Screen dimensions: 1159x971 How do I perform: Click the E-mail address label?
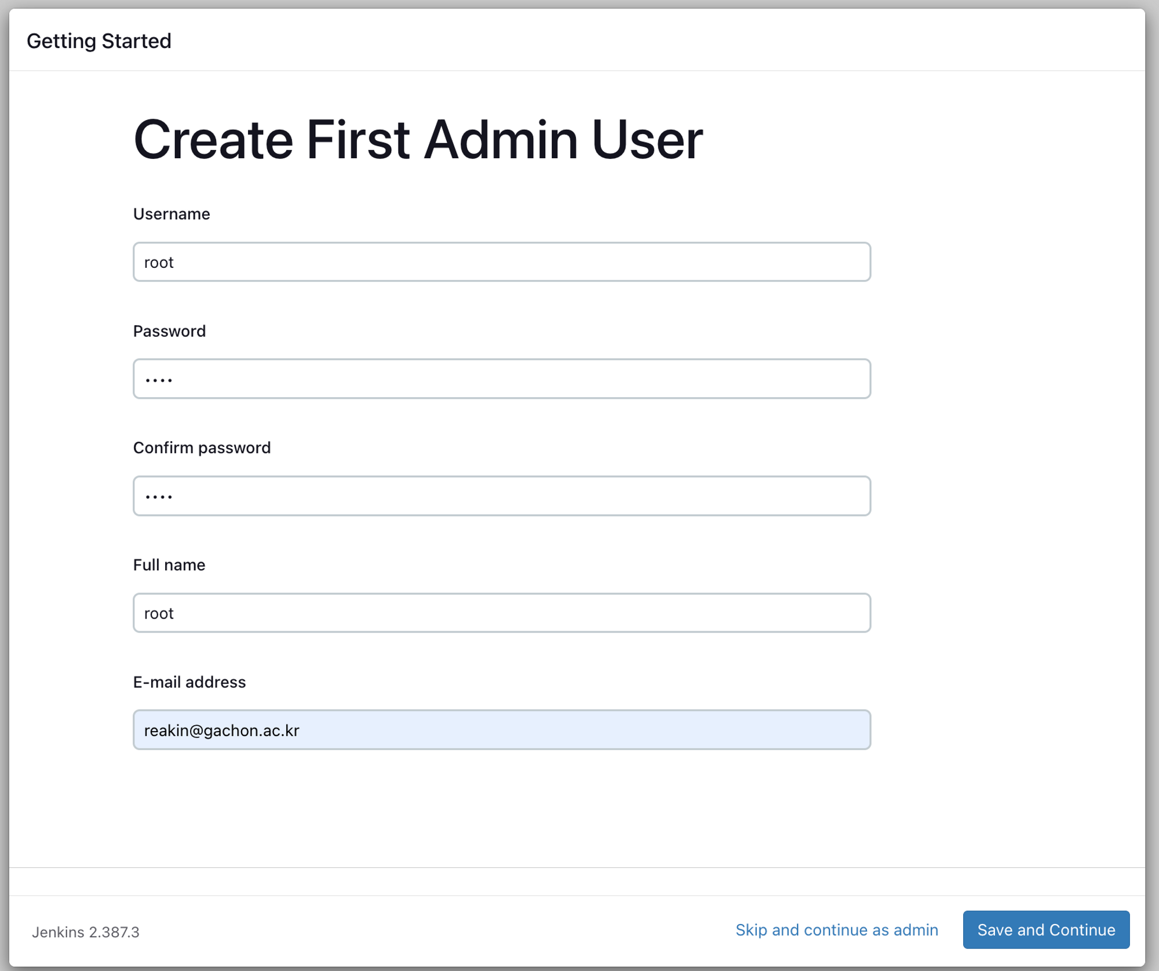coord(189,682)
